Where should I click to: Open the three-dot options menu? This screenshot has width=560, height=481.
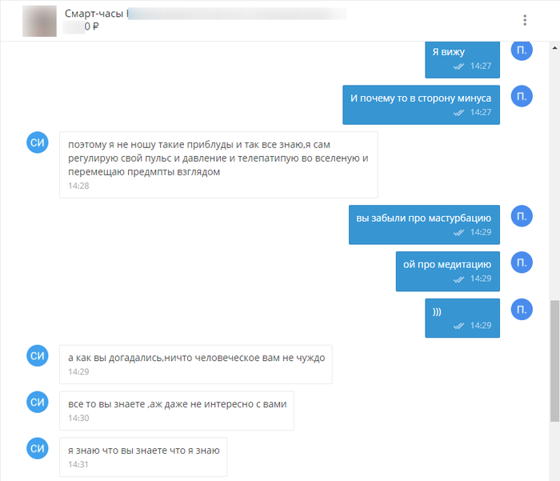click(525, 20)
